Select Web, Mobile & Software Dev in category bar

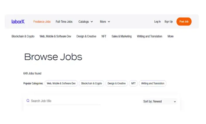(55, 36)
